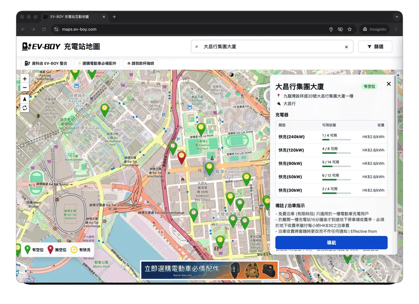Click the 立即選購電動車必備配件 banner ad
This screenshot has height=304, width=419.
[209, 270]
